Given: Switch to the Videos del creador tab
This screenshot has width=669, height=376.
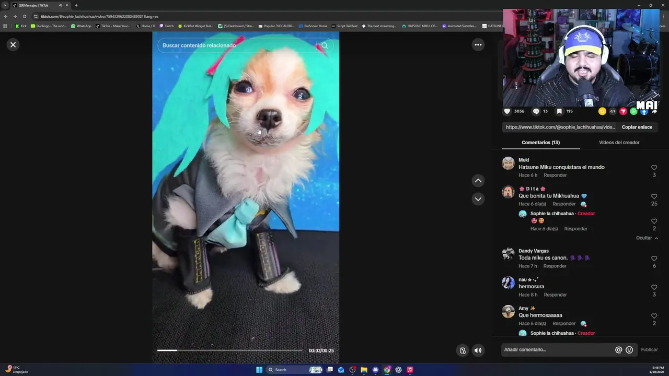Looking at the screenshot, I should pyautogui.click(x=619, y=143).
